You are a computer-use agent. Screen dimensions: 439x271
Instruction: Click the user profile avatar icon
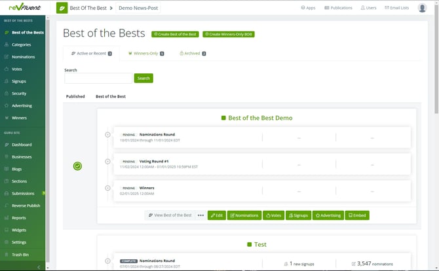pos(422,8)
